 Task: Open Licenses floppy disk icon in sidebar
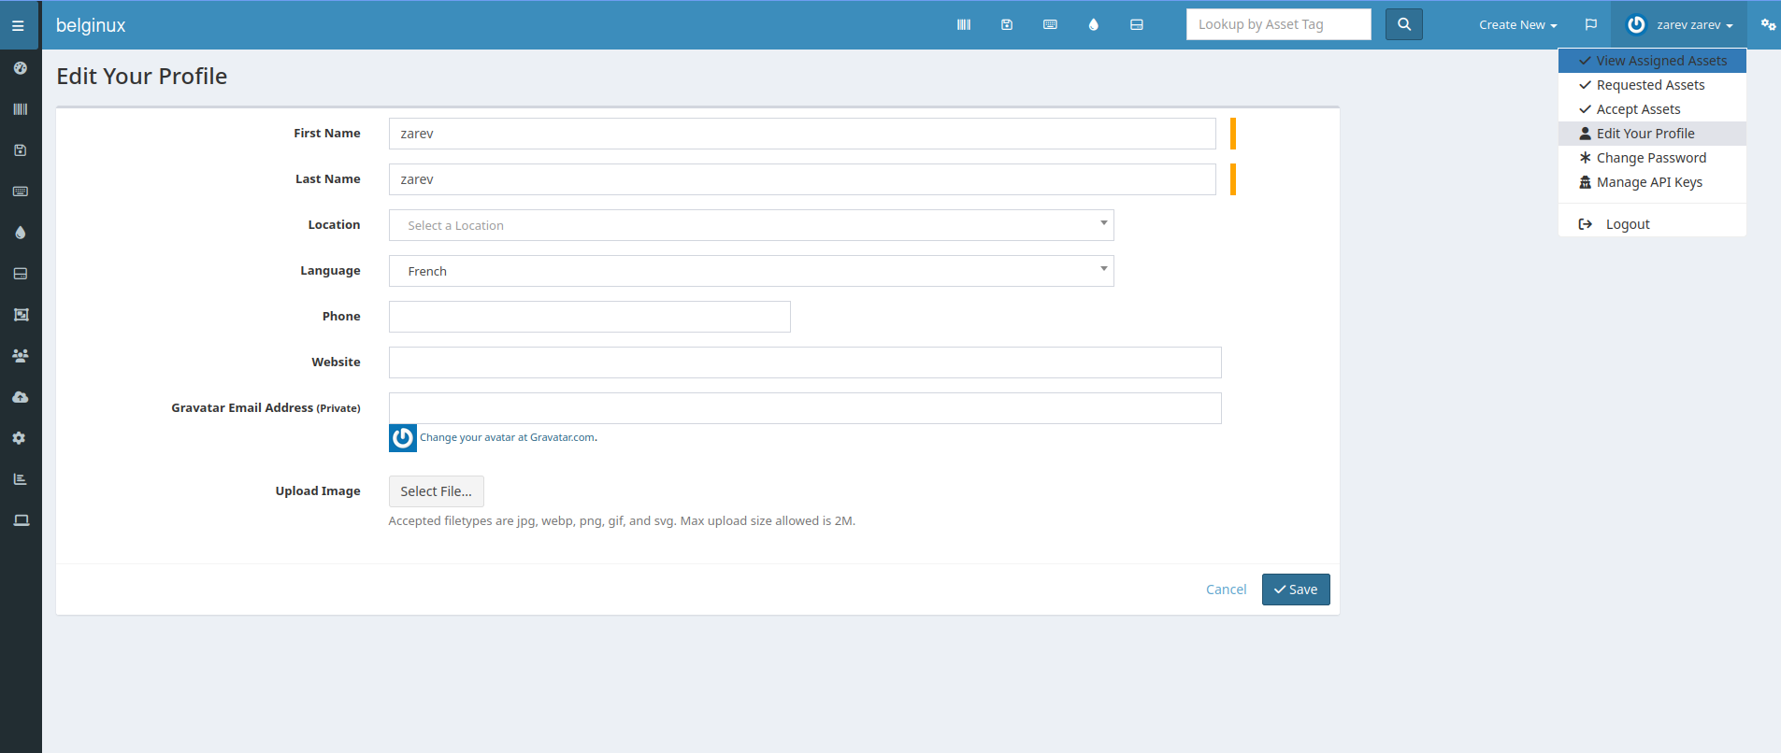[x=21, y=150]
